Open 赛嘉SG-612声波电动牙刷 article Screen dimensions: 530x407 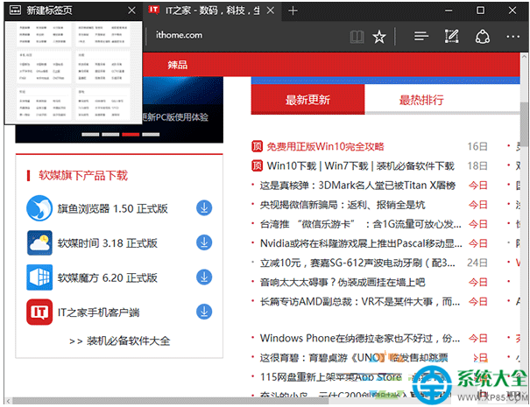(357, 263)
